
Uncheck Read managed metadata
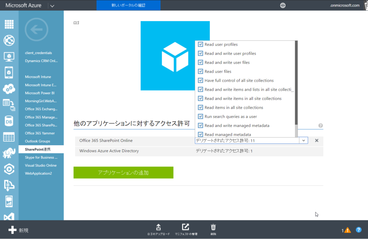(201, 134)
